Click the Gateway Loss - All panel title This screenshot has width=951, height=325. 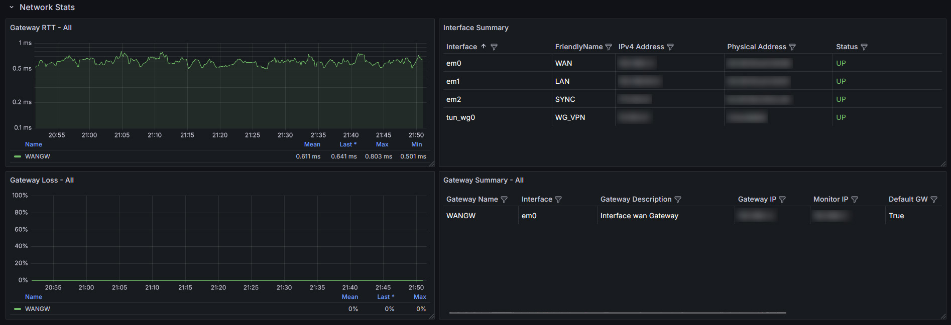click(x=42, y=180)
